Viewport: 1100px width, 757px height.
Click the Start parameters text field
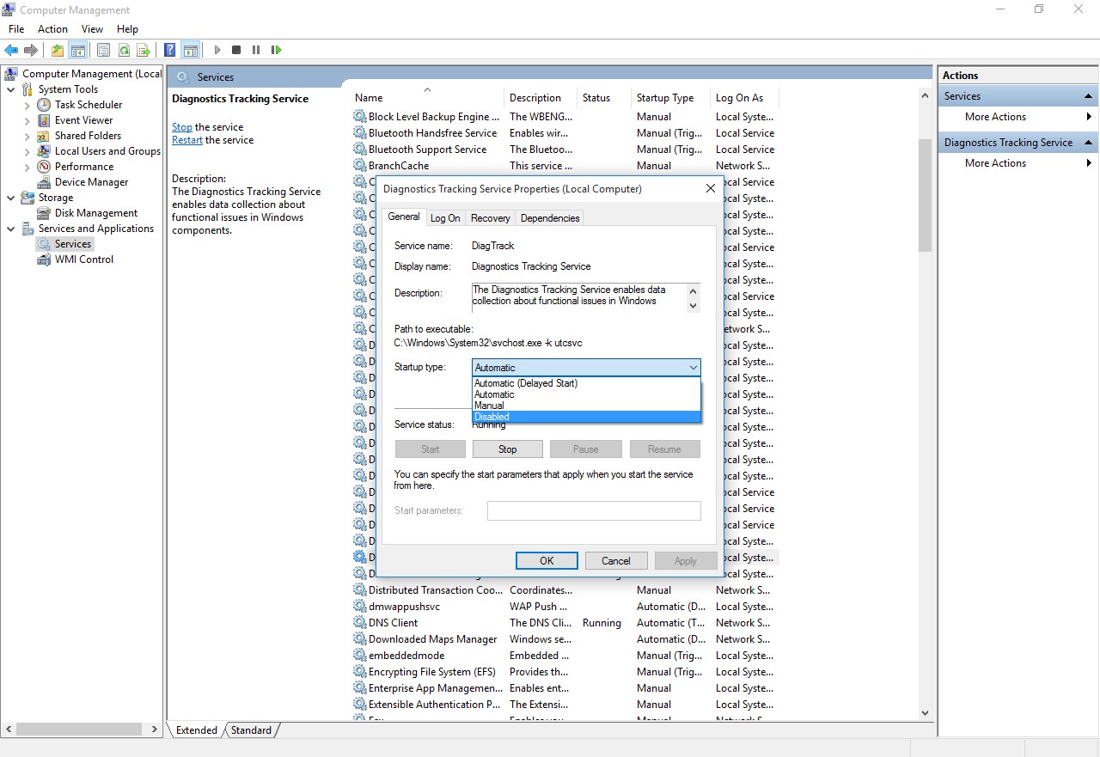coord(594,510)
